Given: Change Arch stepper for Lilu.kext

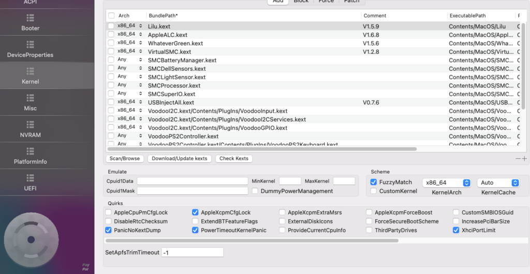Looking at the screenshot, I should click(140, 26).
